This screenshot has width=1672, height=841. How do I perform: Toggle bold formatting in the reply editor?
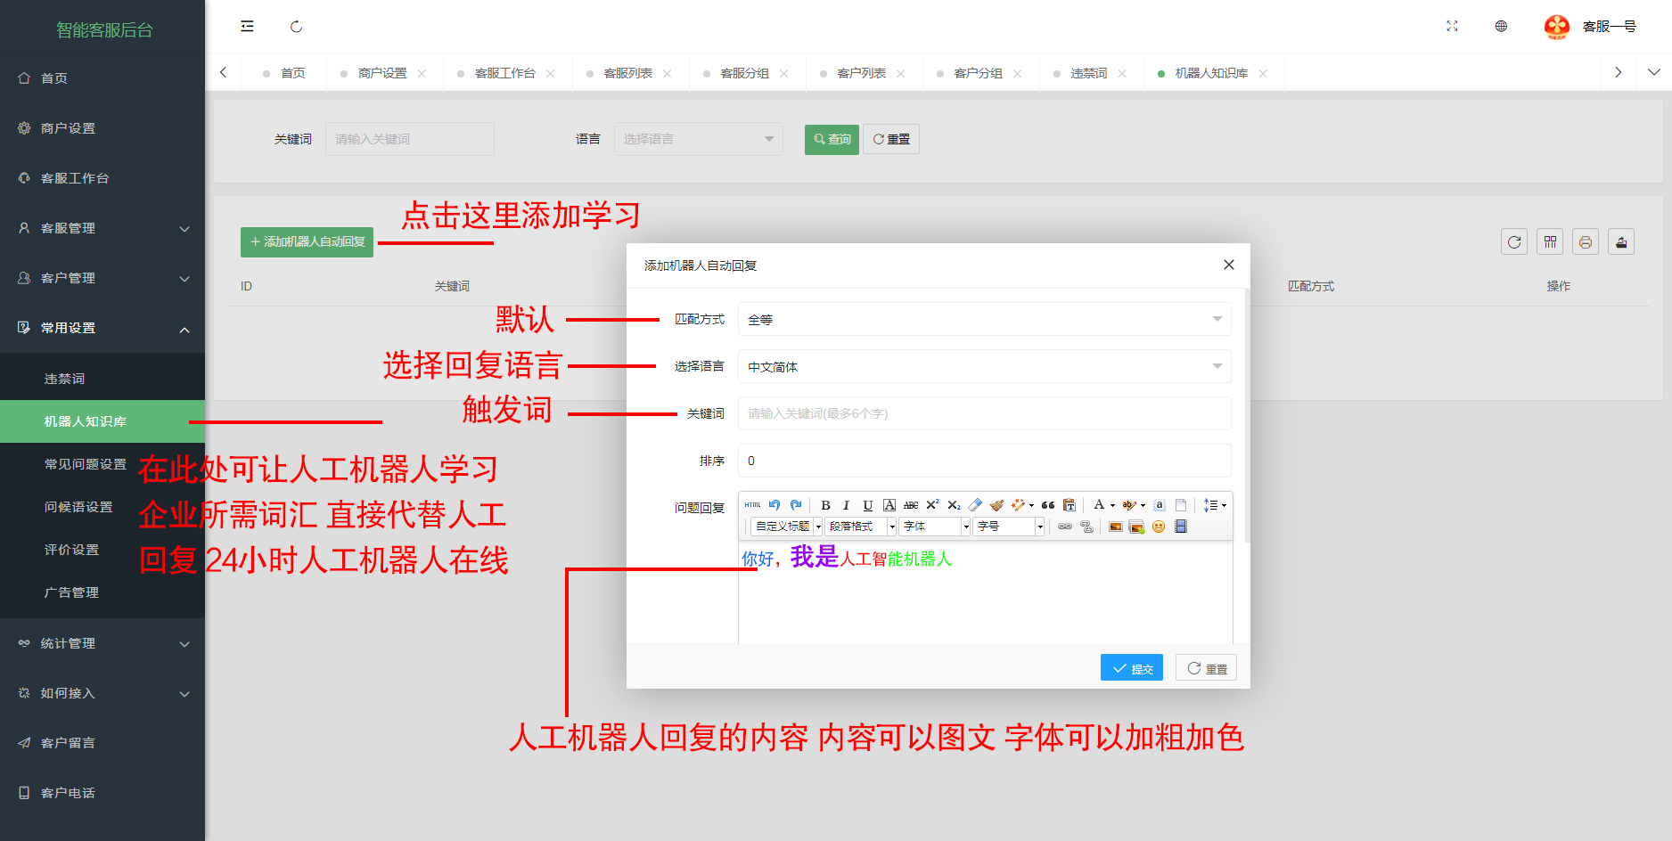point(825,505)
